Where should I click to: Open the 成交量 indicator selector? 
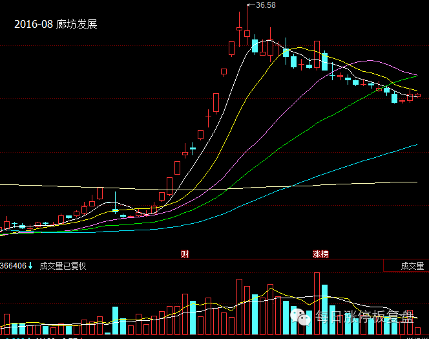pos(406,265)
